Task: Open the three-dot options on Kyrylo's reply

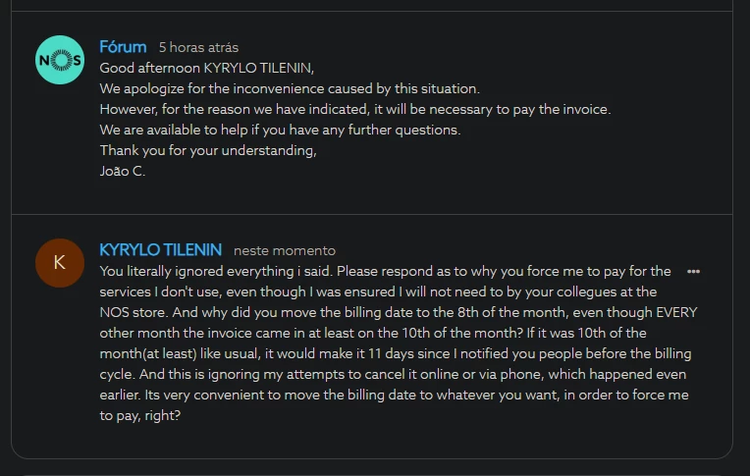Action: pyautogui.click(x=693, y=271)
